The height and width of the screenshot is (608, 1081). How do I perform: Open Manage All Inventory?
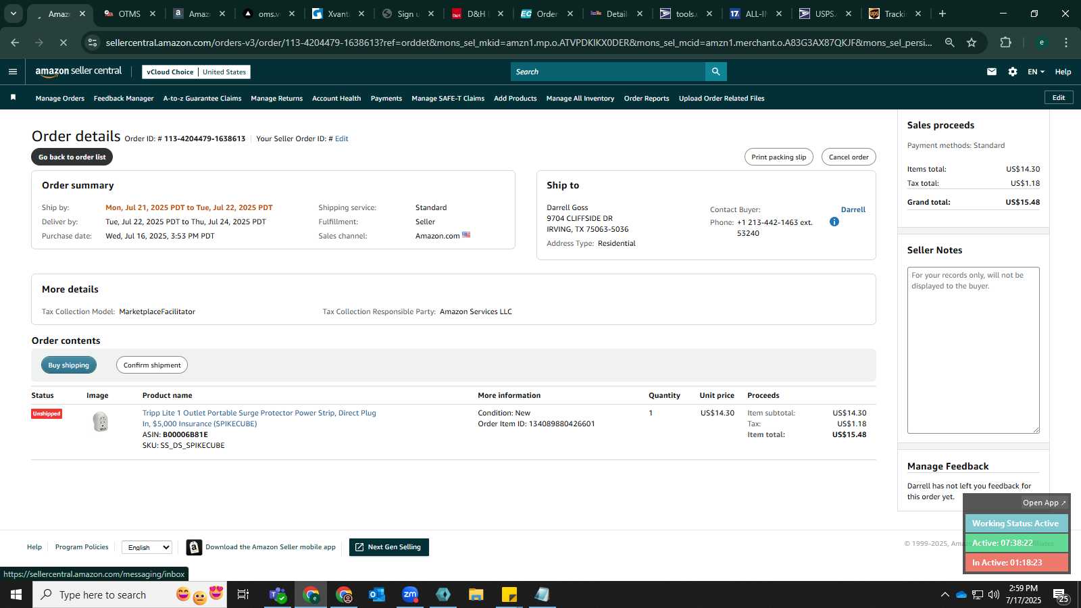(580, 98)
